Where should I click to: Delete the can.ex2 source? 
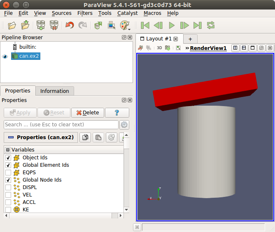(88, 113)
